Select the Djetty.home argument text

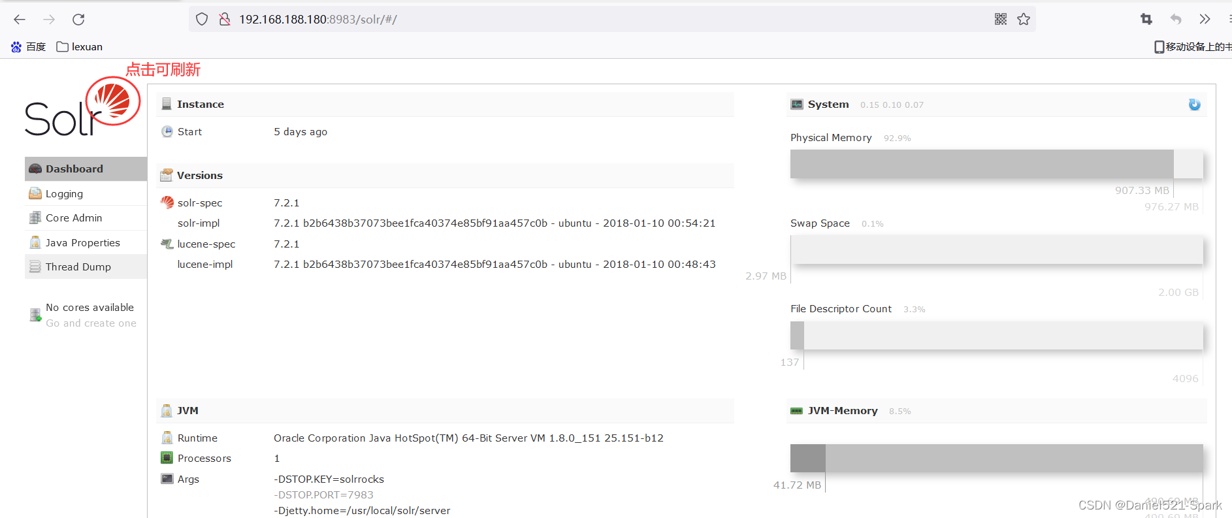pyautogui.click(x=362, y=511)
